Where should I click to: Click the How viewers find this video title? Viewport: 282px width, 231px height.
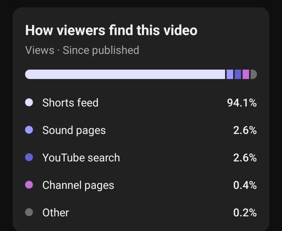point(111,30)
